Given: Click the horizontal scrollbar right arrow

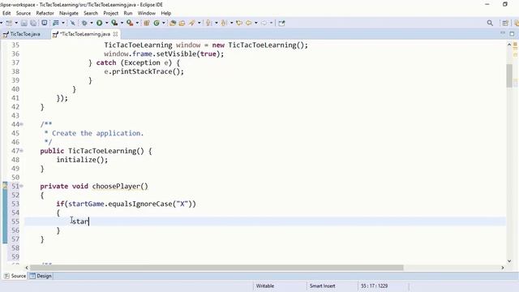Looking at the screenshot, I should click(503, 268).
